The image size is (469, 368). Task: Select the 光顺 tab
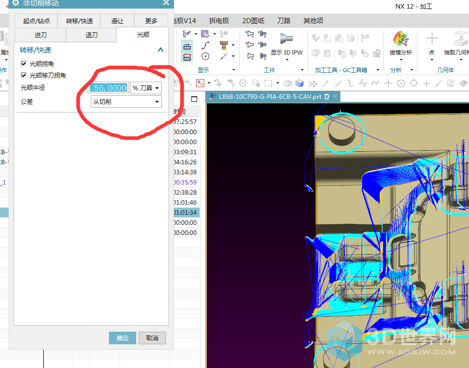click(x=143, y=35)
